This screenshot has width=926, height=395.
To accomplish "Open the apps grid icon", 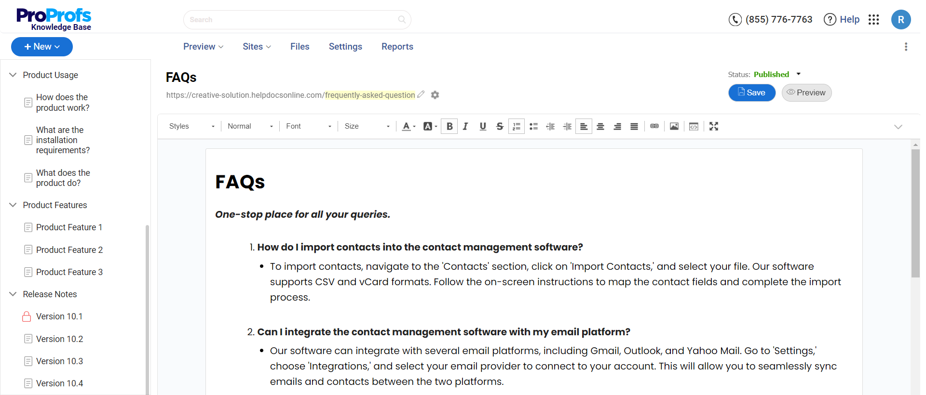I will [x=873, y=20].
